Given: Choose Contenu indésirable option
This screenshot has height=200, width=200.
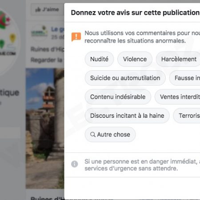Looking at the screenshot, I should (118, 97).
